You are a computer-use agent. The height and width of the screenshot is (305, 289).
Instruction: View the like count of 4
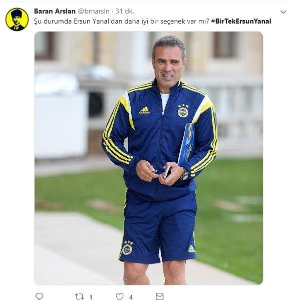click(x=131, y=297)
